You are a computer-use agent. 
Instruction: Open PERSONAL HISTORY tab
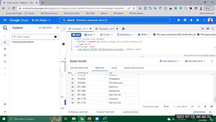coord(78,112)
